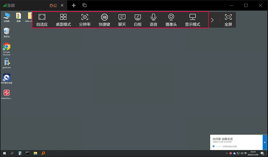Image resolution: width=268 pixels, height=157 pixels.
Task: Open 桌面模式 desktop mode option
Action: [63, 20]
